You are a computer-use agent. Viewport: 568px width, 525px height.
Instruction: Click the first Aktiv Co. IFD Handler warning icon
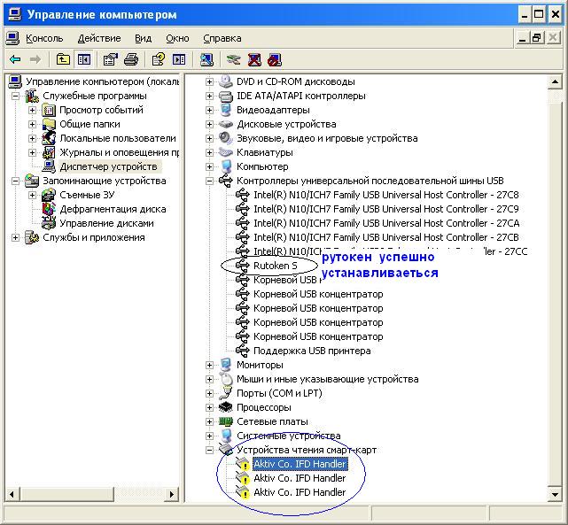[x=242, y=464]
